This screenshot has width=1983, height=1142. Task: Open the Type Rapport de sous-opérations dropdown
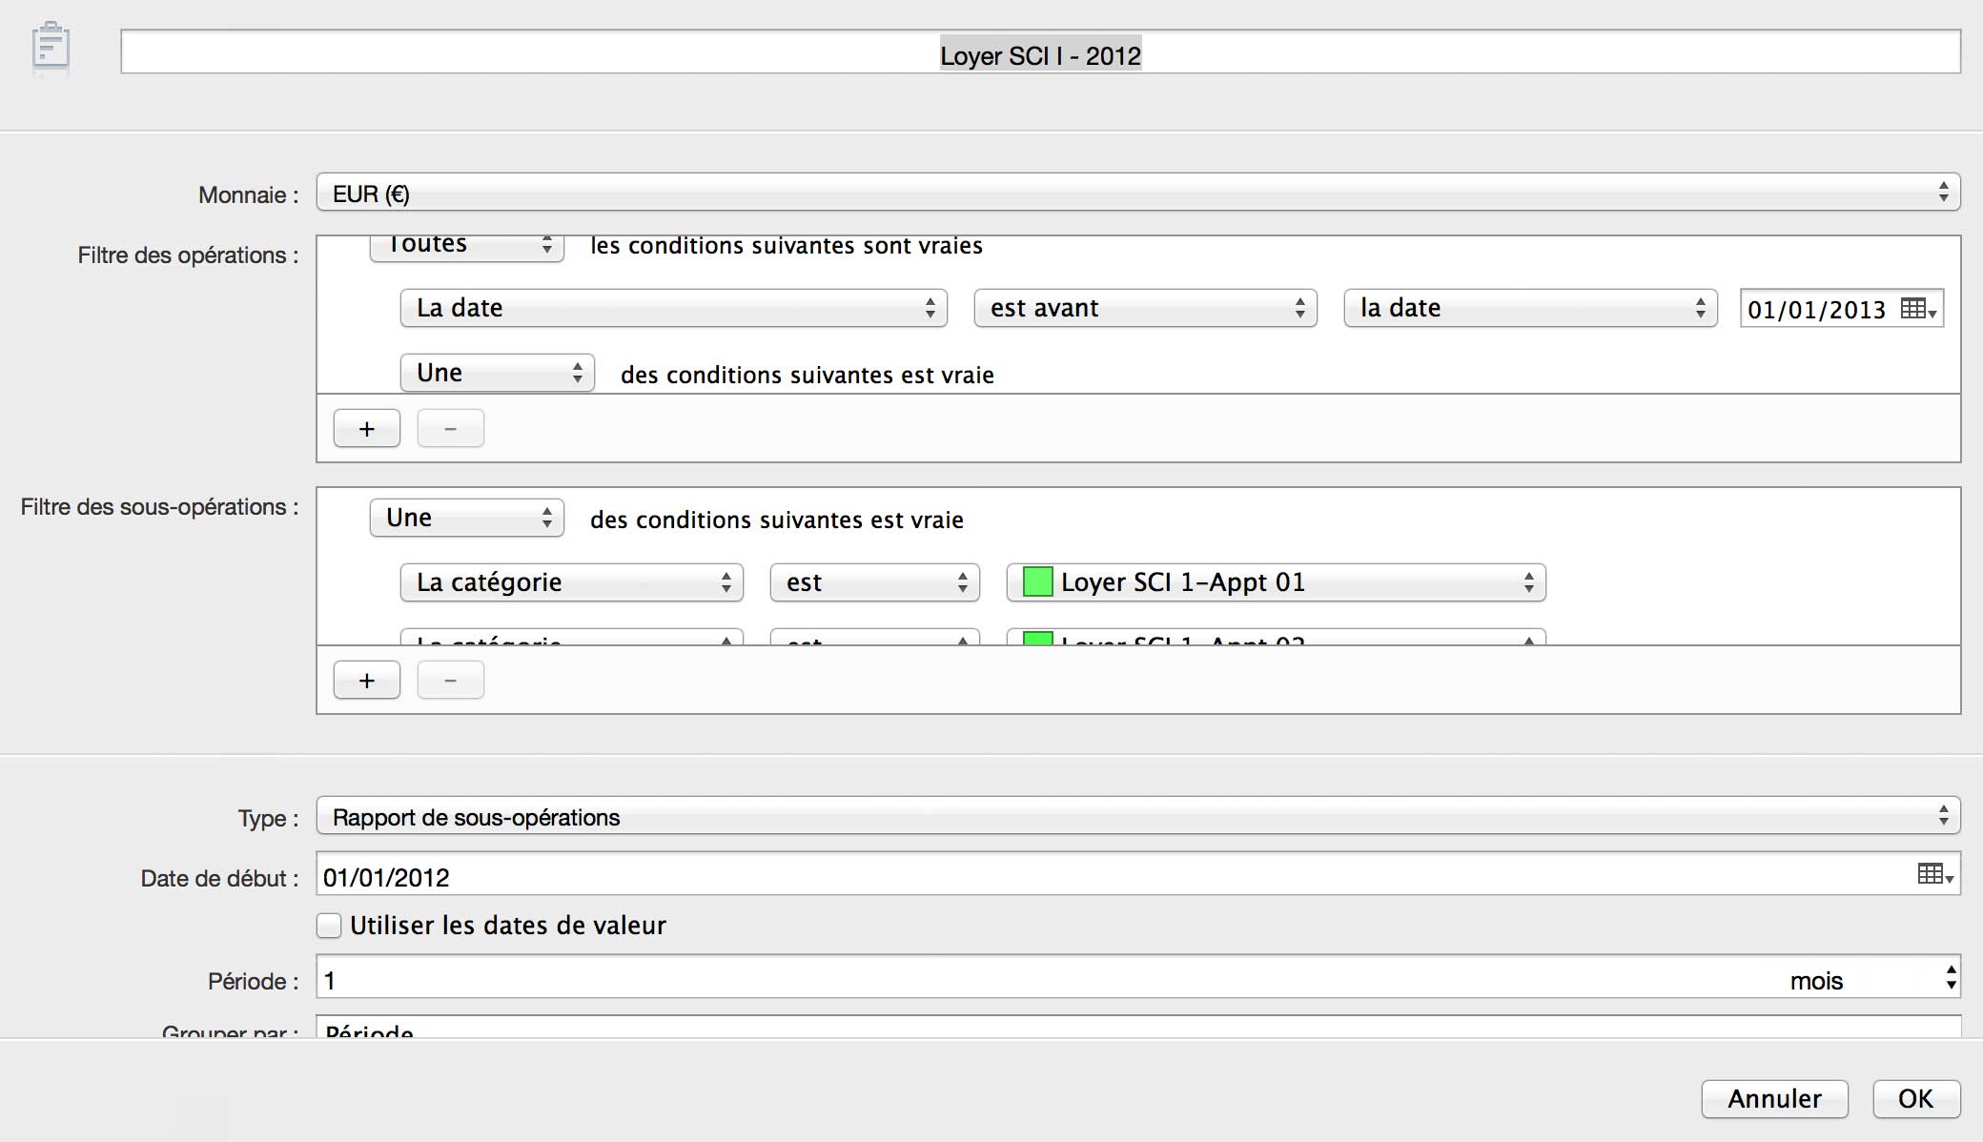(1138, 816)
